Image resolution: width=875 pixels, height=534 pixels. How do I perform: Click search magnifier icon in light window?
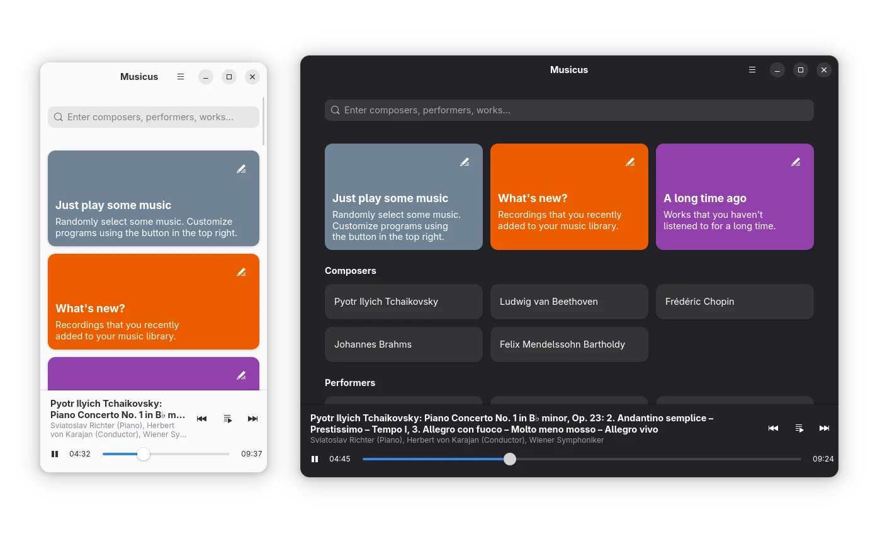(x=59, y=117)
